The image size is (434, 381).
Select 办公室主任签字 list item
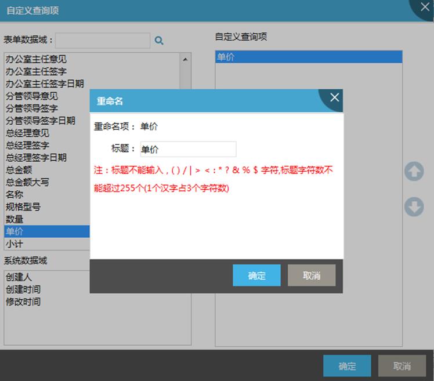pos(36,71)
